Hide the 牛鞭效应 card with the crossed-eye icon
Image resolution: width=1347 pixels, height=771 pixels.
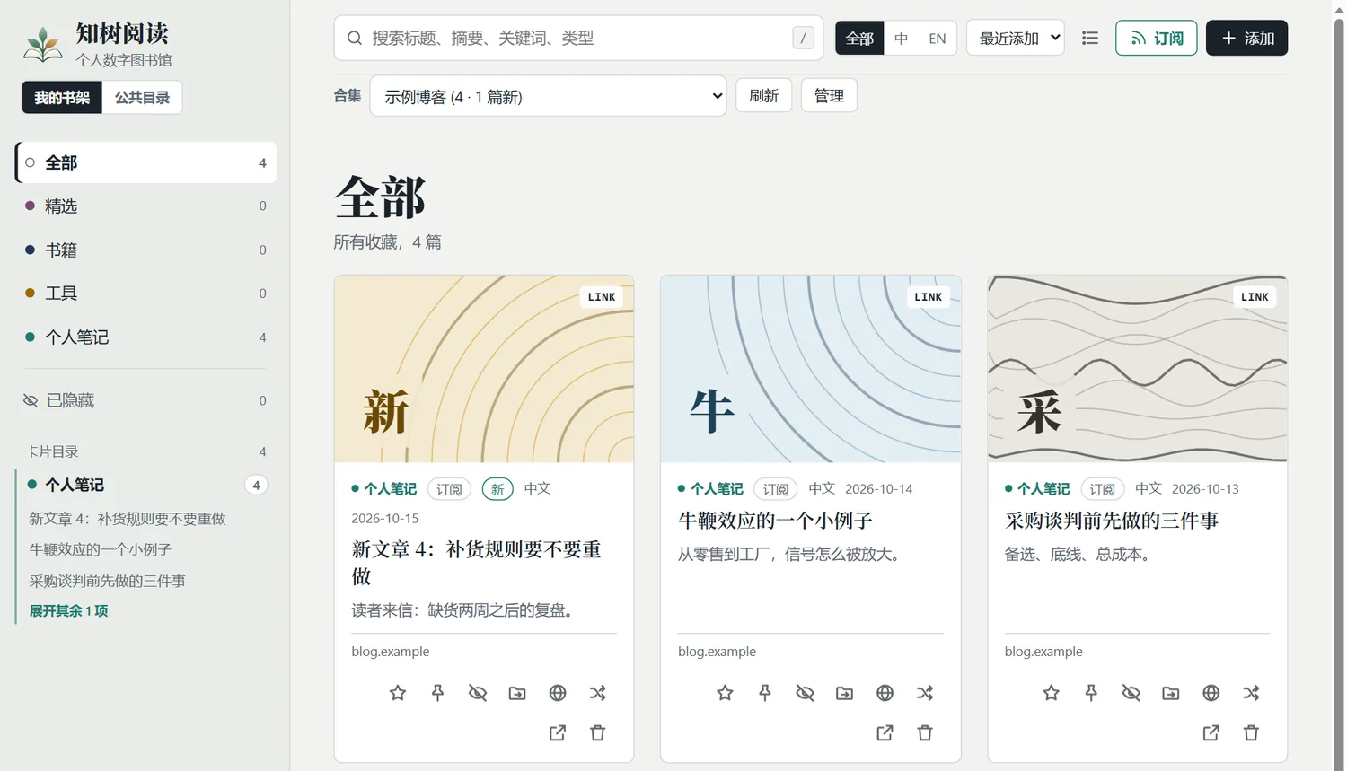805,693
